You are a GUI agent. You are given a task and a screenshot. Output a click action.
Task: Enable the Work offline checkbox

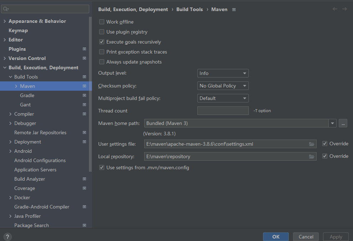pyautogui.click(x=102, y=22)
